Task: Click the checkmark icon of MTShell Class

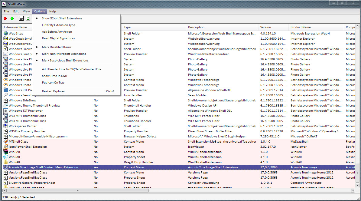Action: point(6,142)
